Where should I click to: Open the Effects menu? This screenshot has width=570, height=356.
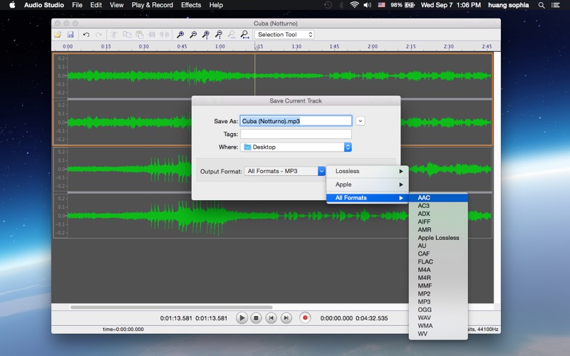(191, 5)
